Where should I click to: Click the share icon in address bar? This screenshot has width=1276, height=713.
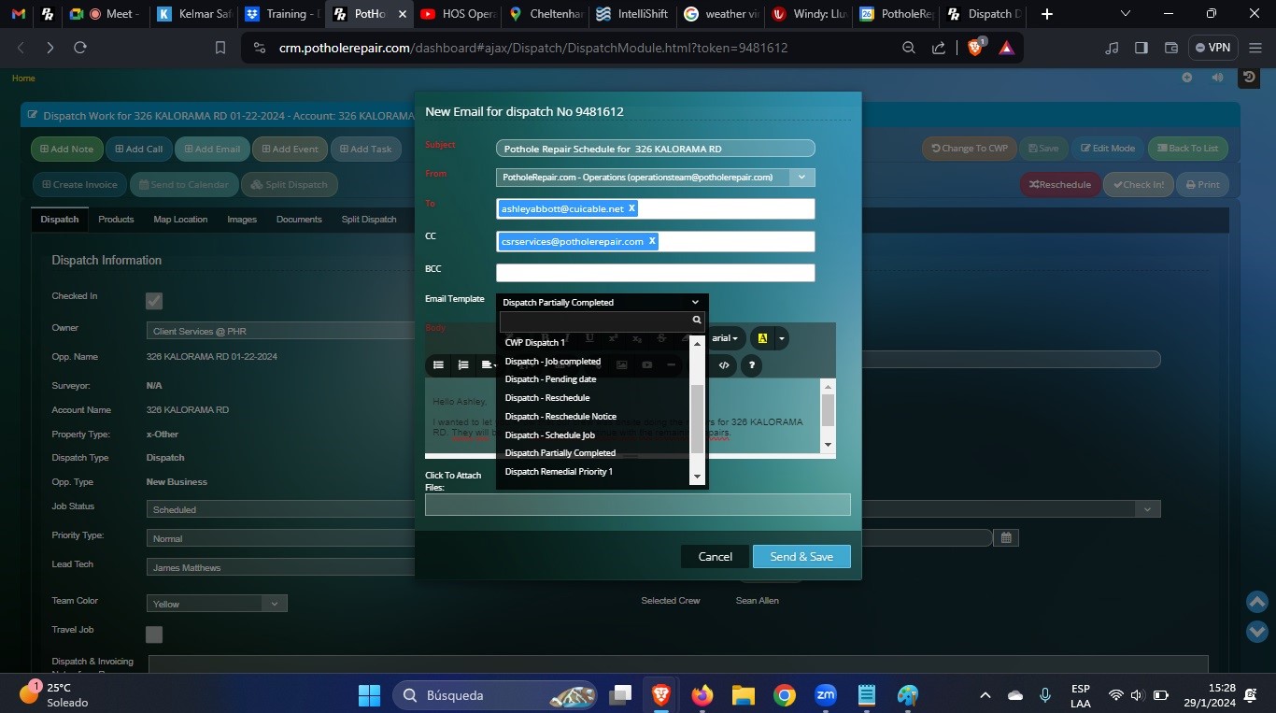pos(939,48)
